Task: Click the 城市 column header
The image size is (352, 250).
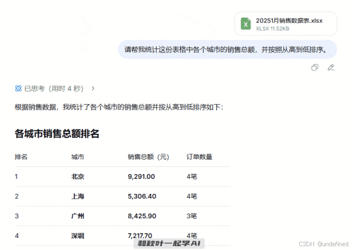Action: point(78,157)
